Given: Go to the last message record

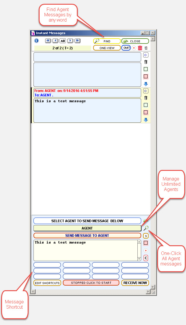Looking at the screenshot, I should click(77, 41).
